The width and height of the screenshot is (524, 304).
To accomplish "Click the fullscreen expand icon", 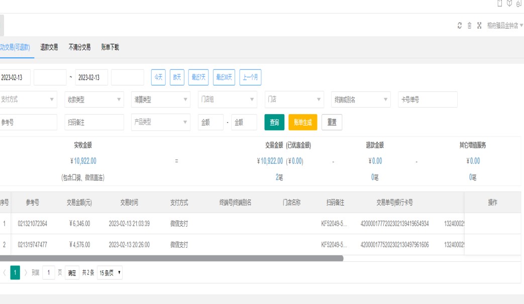I will click(479, 26).
